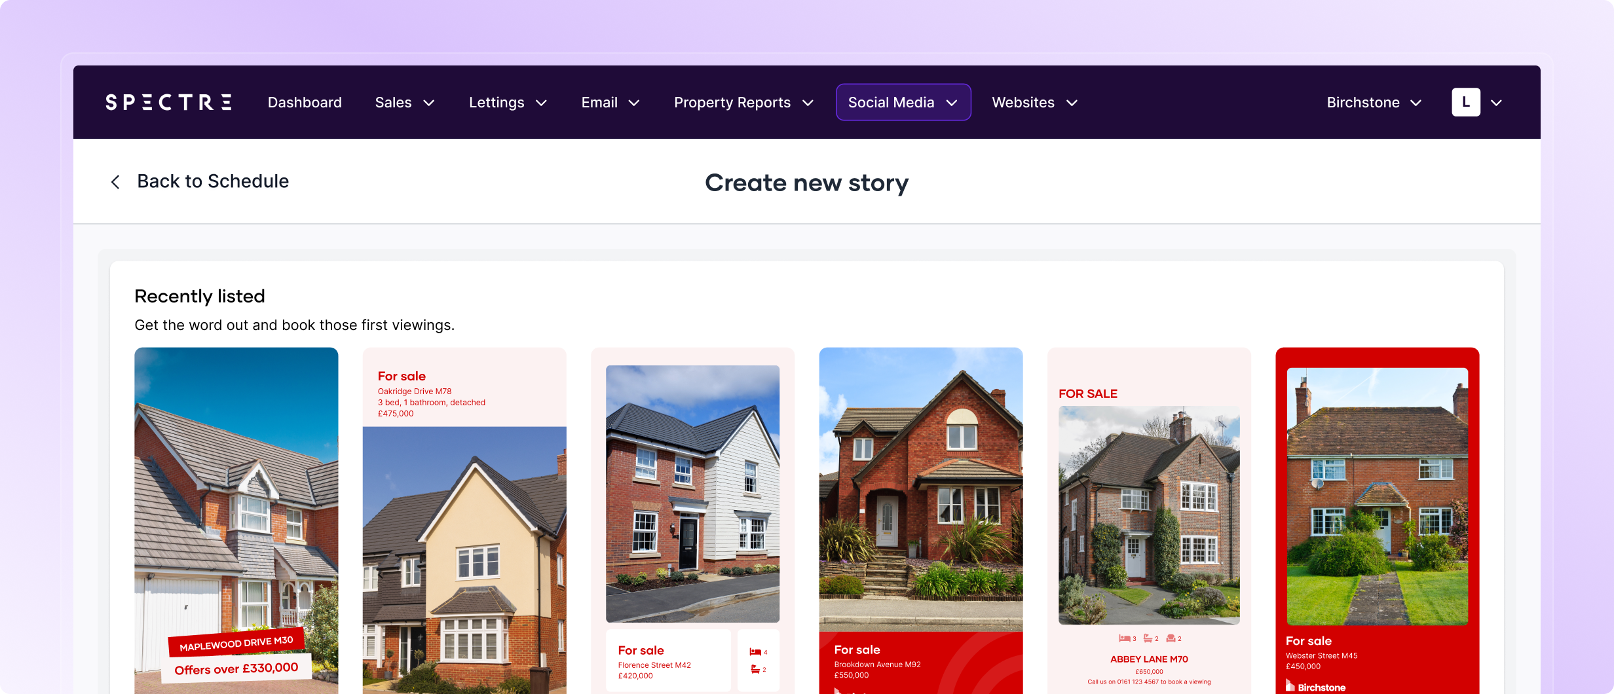Select the Florence Street M42 template
This screenshot has height=694, width=1614.
coord(693,520)
